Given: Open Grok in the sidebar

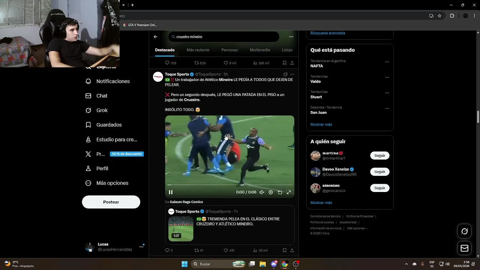Looking at the screenshot, I should pyautogui.click(x=97, y=110).
